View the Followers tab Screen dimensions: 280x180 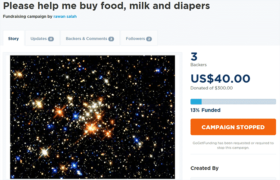click(x=139, y=39)
